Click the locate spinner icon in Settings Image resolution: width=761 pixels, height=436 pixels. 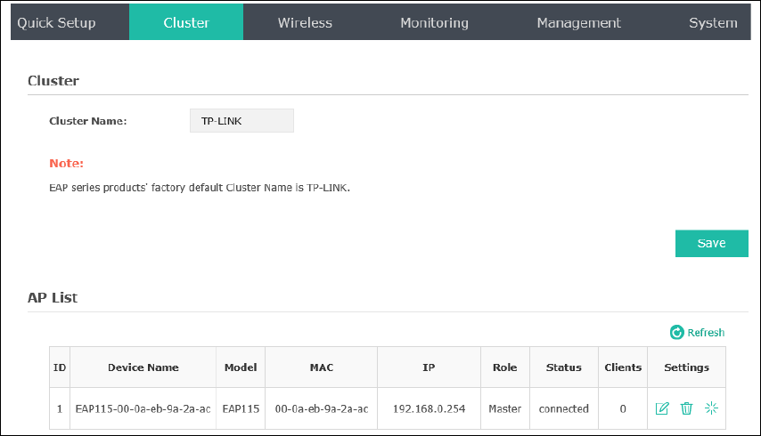(711, 408)
